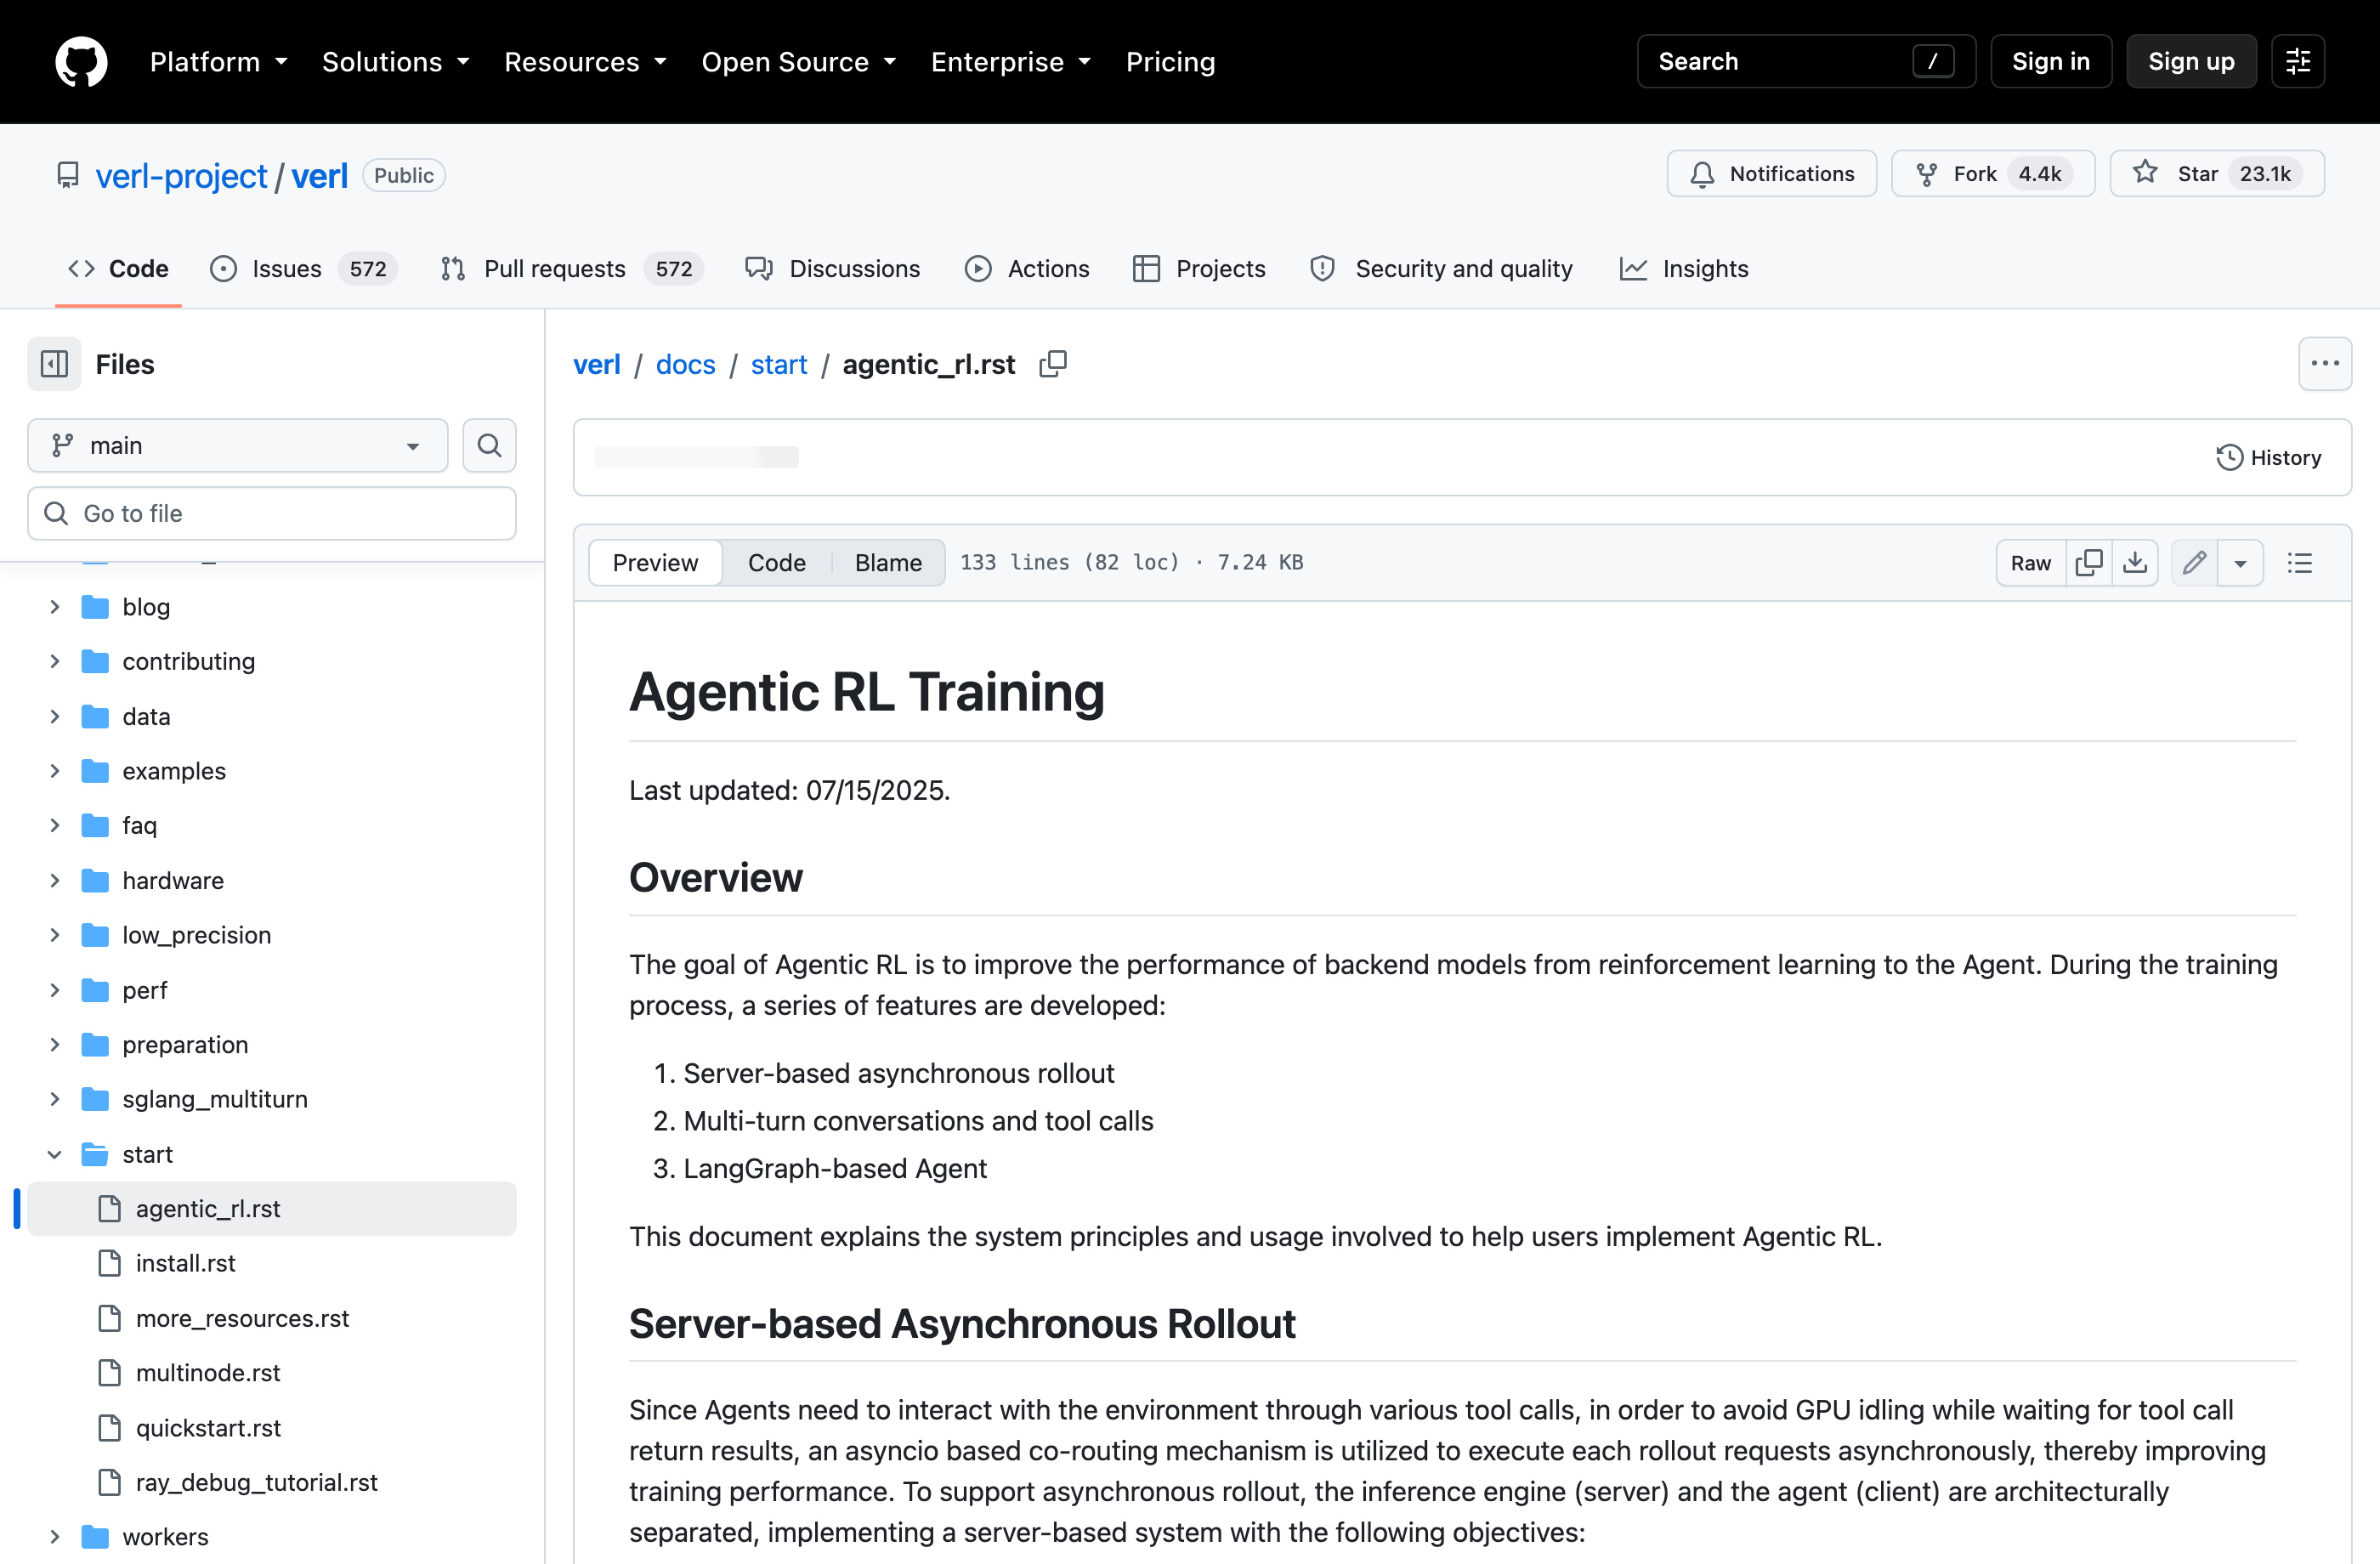The image size is (2380, 1564).
Task: Open the Solutions navigation dropdown
Action: (396, 62)
